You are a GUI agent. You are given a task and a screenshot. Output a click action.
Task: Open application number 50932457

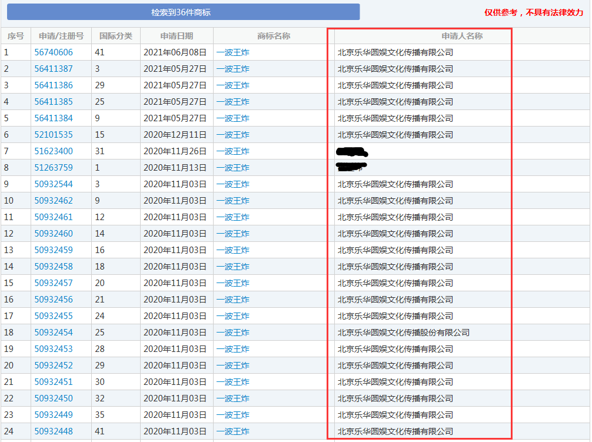[x=54, y=283]
